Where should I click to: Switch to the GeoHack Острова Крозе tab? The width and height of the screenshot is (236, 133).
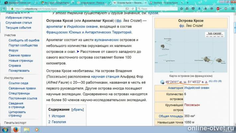point(165,3)
